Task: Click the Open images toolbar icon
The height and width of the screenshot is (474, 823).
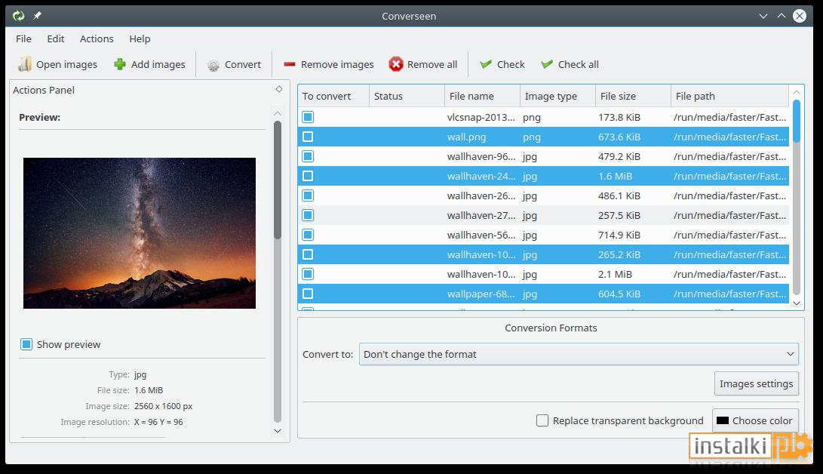Action: click(25, 64)
